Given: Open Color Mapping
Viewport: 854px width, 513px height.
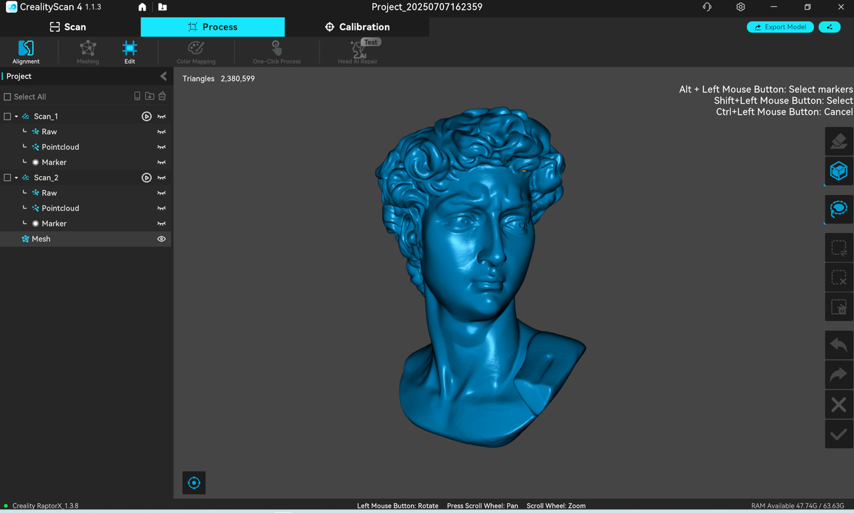Looking at the screenshot, I should [195, 52].
